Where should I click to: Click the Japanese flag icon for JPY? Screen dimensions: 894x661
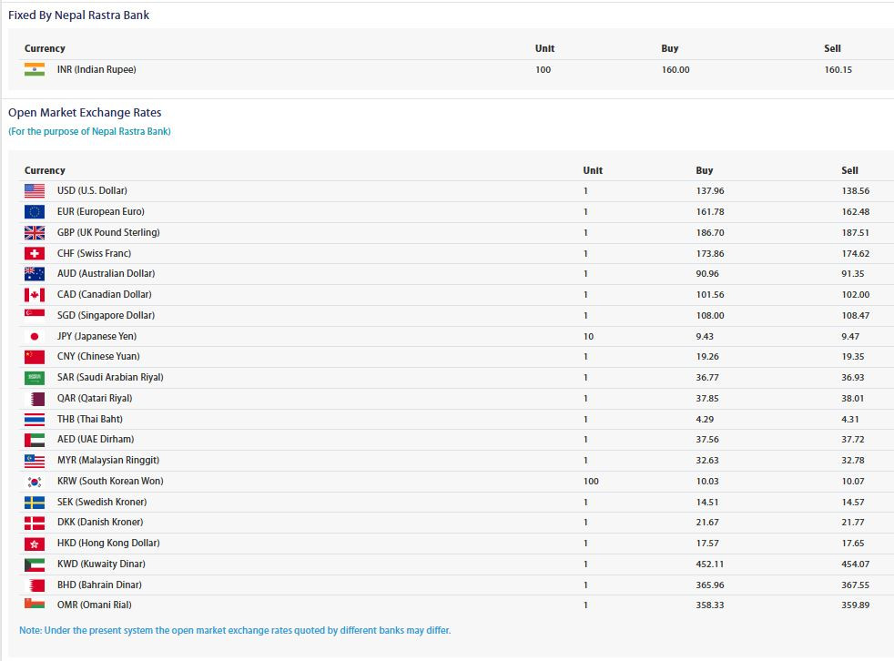[x=35, y=337]
